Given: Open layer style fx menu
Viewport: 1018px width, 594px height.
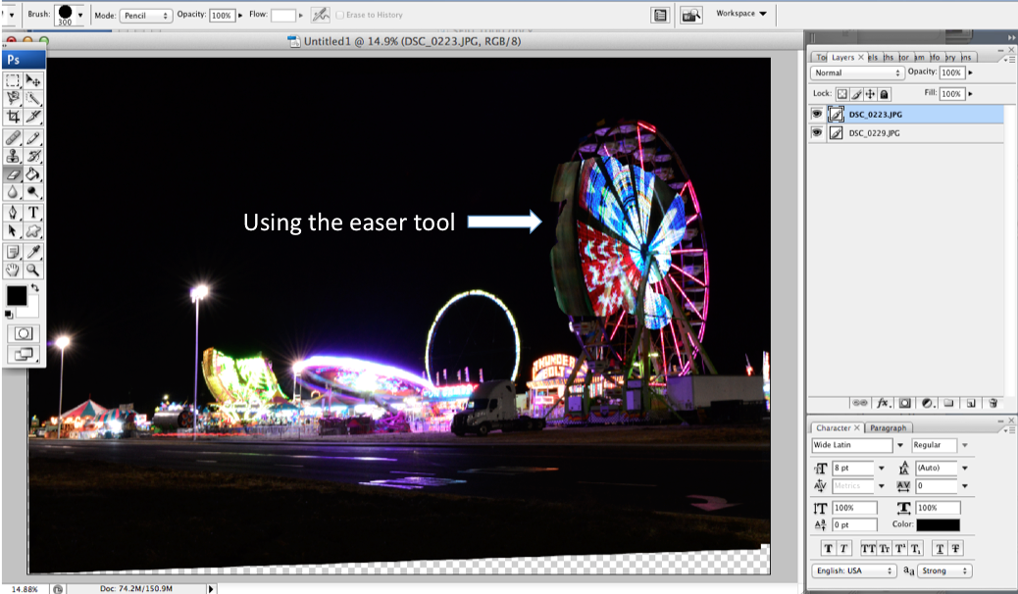Looking at the screenshot, I should 883,402.
